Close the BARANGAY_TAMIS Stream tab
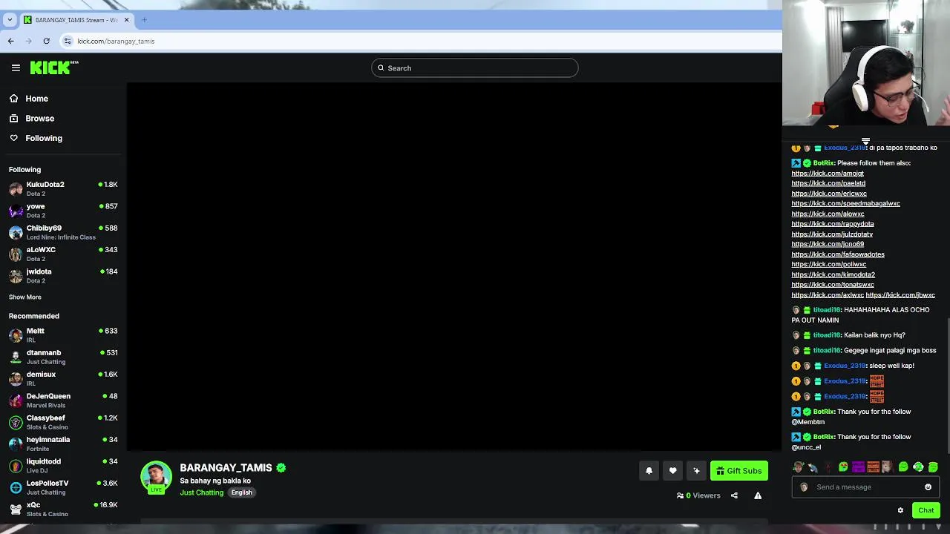The image size is (950, 534). (126, 19)
